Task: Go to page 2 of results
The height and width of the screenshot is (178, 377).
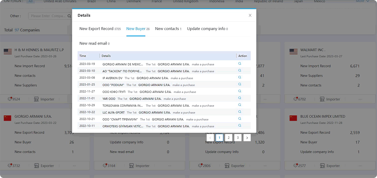Action: click(229, 138)
